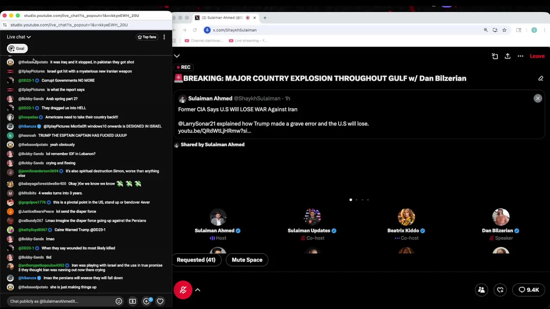Click the heart-plus reaction icon in Space
The width and height of the screenshot is (550, 309).
tap(500, 290)
